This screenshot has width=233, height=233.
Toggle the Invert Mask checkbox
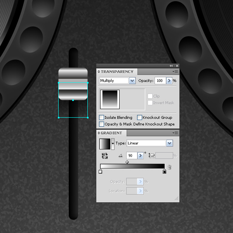[x=150, y=103]
